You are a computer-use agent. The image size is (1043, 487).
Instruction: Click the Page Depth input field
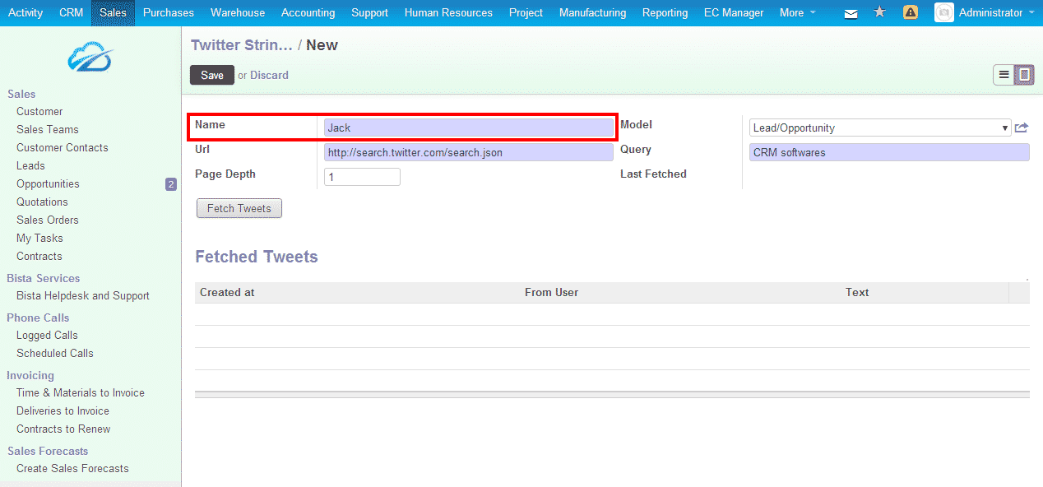pyautogui.click(x=362, y=177)
